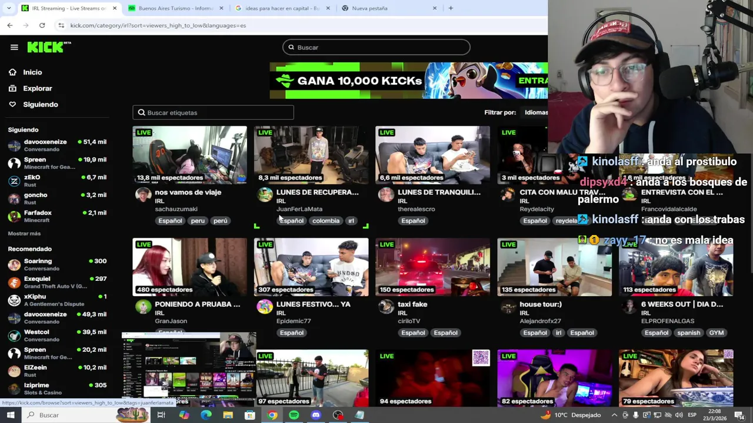Viewport: 753px width, 423px height.
Task: Open 'taxi fake' stream thumbnail
Action: point(432,267)
